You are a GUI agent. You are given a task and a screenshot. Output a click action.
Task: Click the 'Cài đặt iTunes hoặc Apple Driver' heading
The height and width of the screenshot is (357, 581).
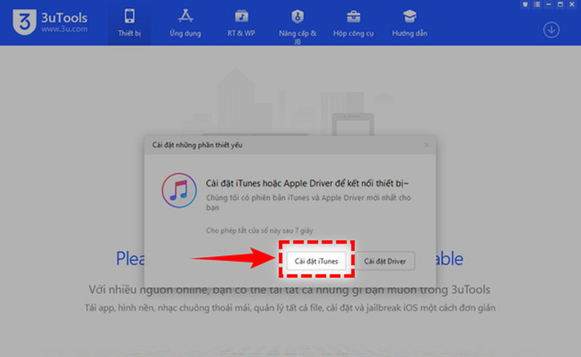click(x=307, y=183)
